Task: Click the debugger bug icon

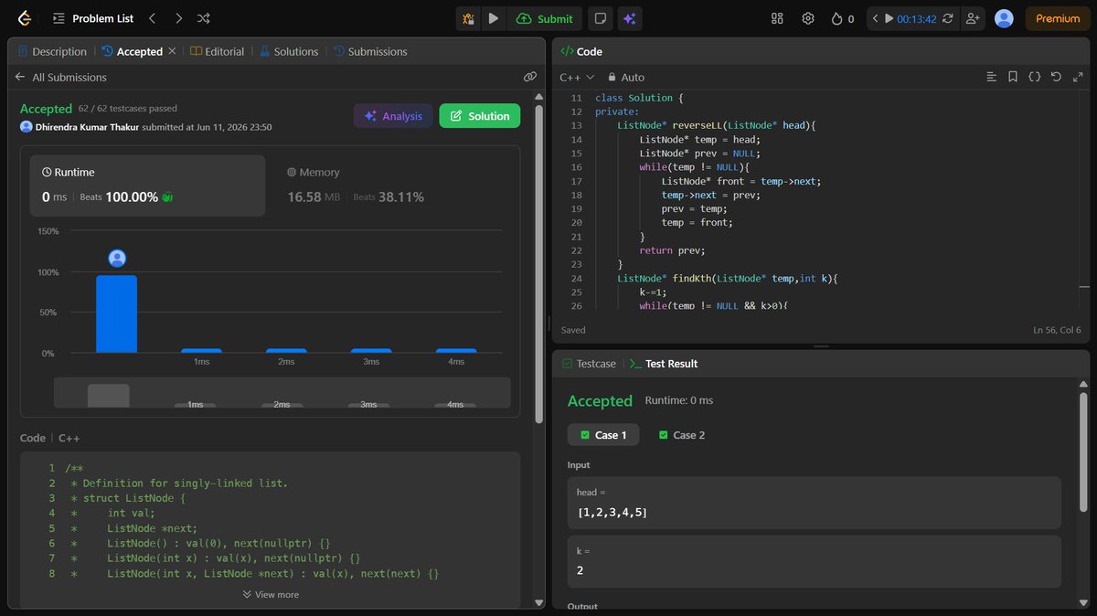Action: tap(468, 18)
